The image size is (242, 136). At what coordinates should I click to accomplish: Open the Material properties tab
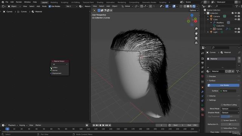pyautogui.click(x=203, y=109)
